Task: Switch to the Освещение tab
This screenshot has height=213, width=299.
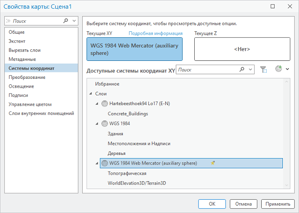Action: (x=41, y=86)
